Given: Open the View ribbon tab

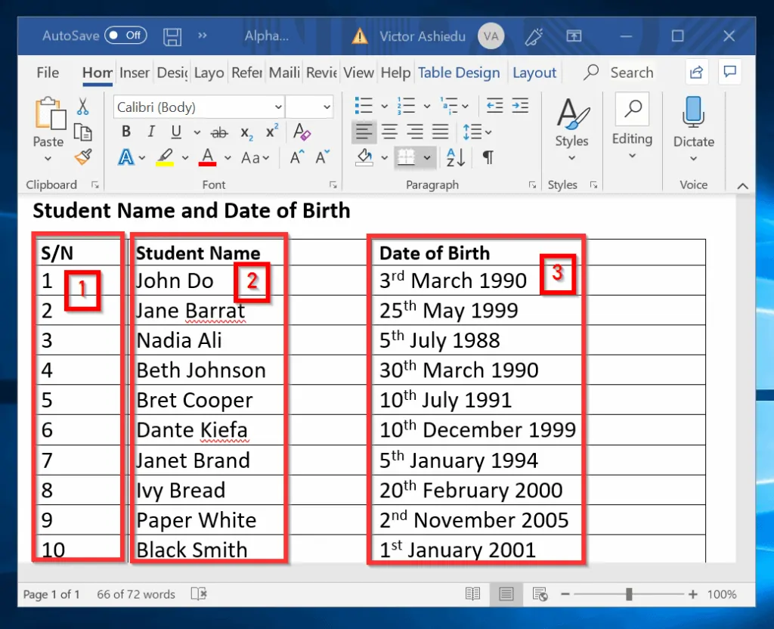Looking at the screenshot, I should [x=358, y=72].
